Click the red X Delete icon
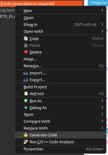108x155 pixels. coord(26,52)
